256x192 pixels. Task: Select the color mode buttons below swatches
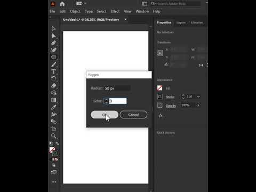tap(54, 159)
